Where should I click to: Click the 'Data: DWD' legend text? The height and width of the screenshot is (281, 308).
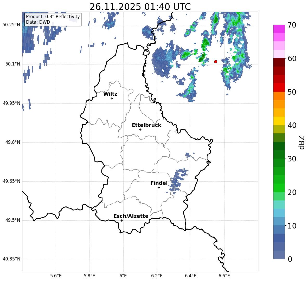[x=38, y=22]
